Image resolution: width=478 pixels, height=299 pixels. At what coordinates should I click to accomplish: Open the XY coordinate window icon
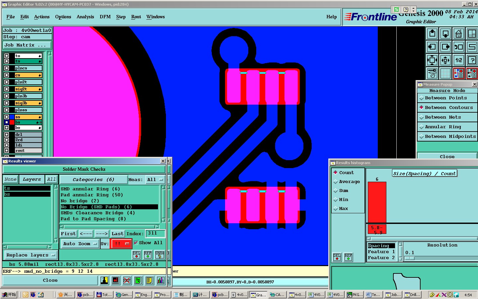472,34
